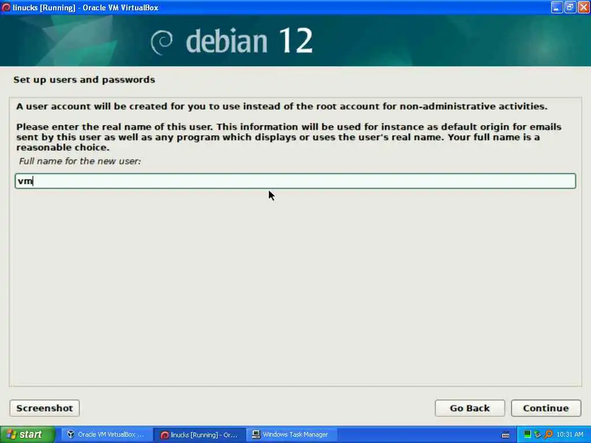The height and width of the screenshot is (443, 591).
Task: Click the debian swirl logo
Action: point(162,42)
